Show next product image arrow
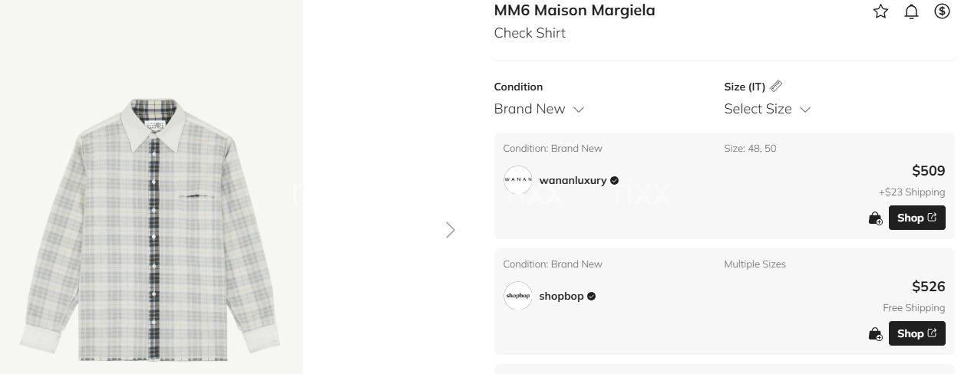This screenshot has height=374, width=961. 451,230
